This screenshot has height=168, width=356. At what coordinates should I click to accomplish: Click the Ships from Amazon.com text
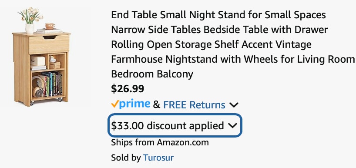tap(160, 143)
